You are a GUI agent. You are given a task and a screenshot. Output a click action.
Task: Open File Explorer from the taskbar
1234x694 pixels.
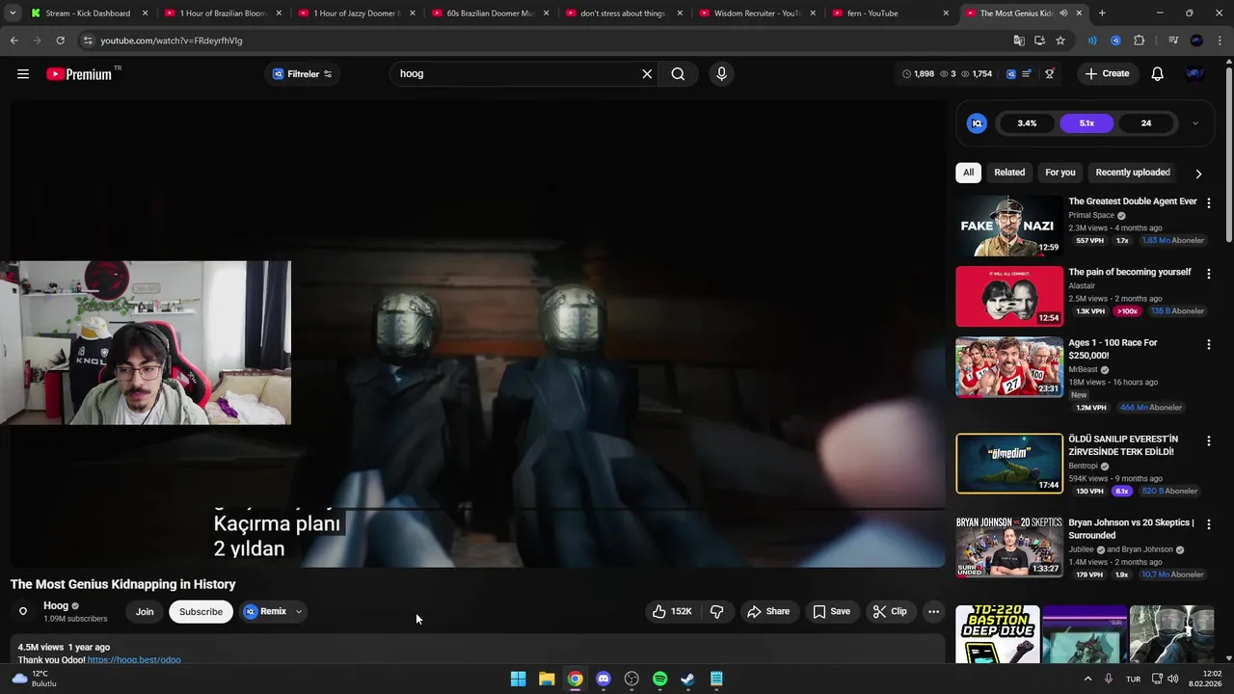(547, 679)
